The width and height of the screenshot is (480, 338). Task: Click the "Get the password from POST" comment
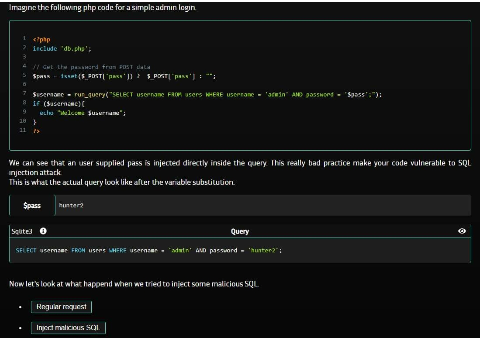click(91, 67)
